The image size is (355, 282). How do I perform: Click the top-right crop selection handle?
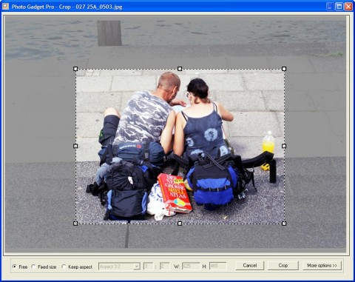point(284,69)
